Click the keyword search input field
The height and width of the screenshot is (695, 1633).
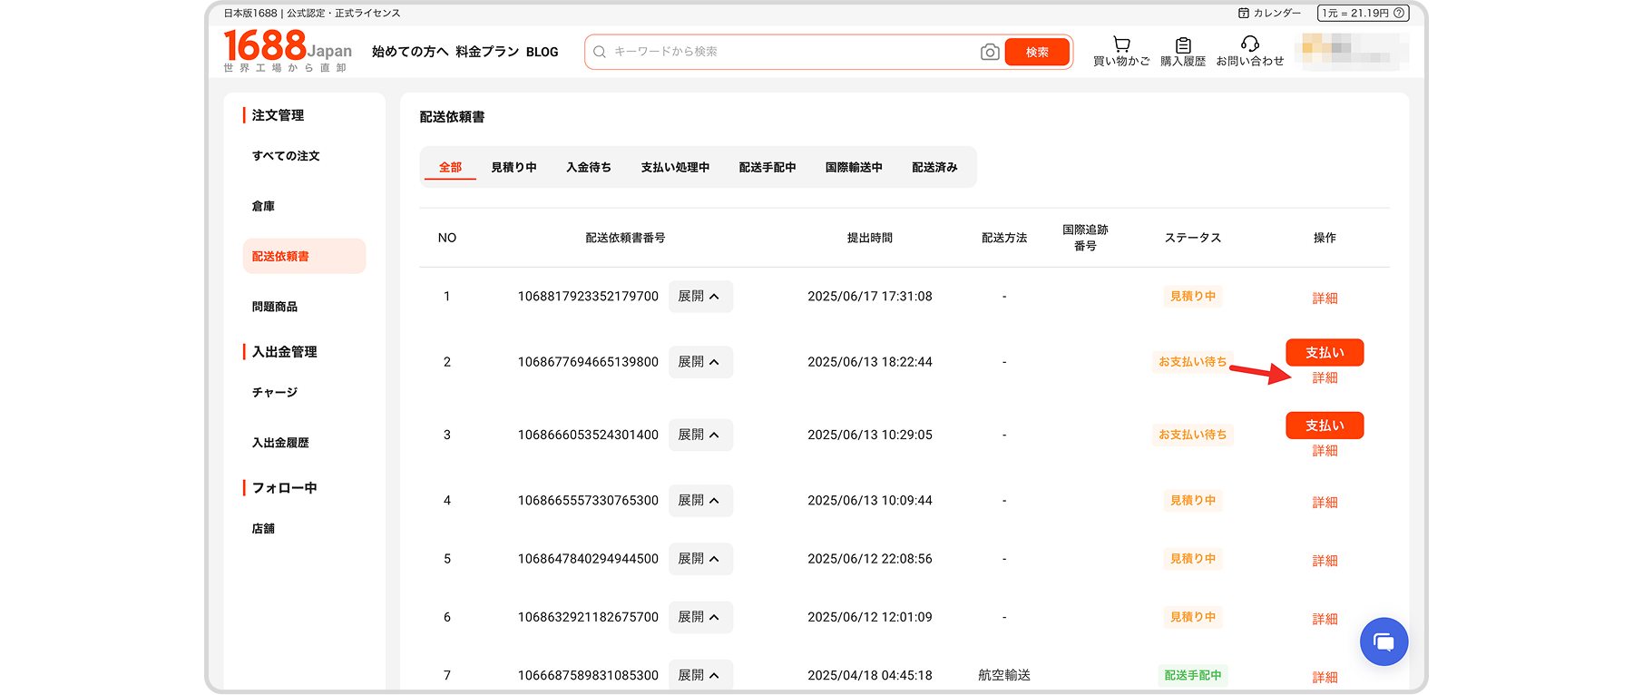(789, 52)
